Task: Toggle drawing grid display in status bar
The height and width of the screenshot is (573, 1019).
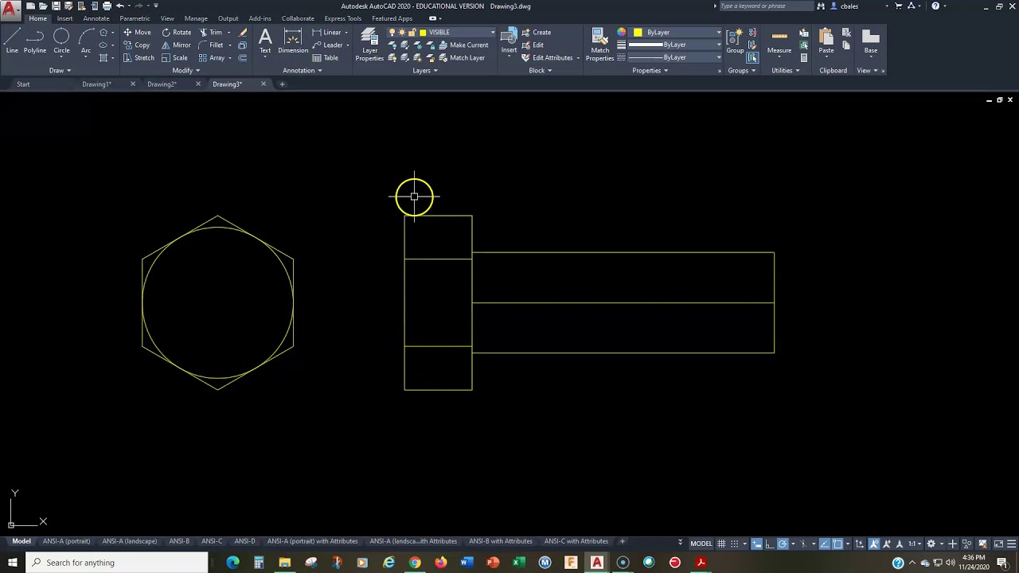Action: point(721,544)
